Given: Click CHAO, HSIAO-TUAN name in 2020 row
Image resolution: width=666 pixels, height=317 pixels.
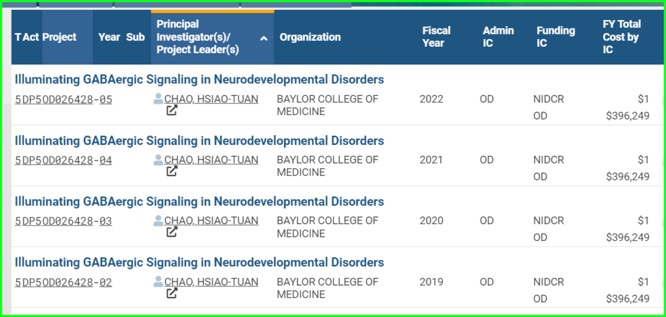Looking at the screenshot, I should pos(211,221).
